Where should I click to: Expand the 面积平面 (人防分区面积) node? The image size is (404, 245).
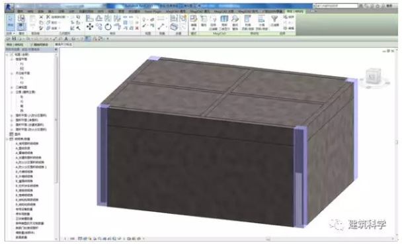coord(12,115)
